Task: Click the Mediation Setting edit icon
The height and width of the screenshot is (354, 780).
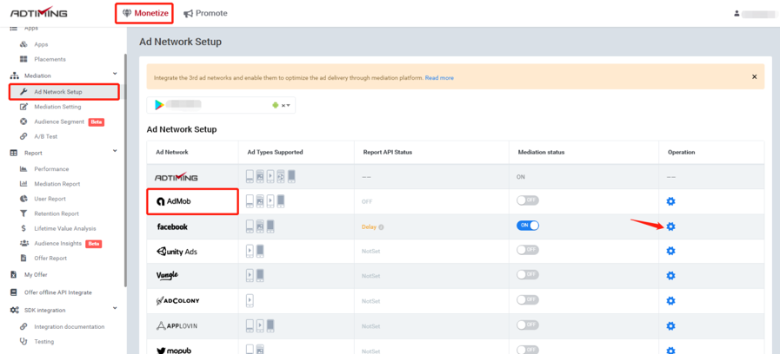Action: point(23,107)
